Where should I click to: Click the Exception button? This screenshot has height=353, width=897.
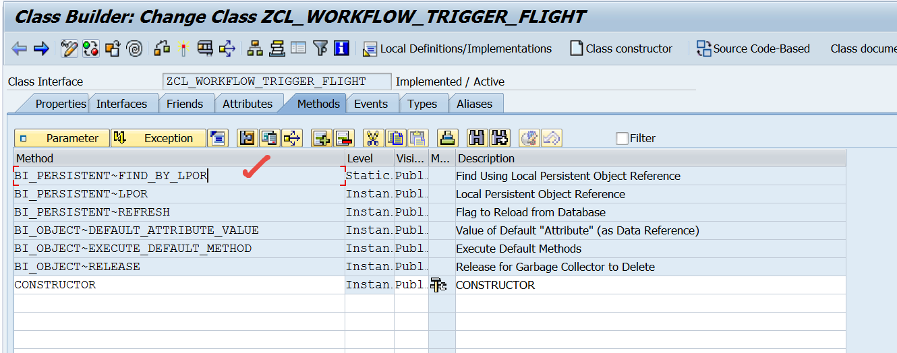coord(158,138)
